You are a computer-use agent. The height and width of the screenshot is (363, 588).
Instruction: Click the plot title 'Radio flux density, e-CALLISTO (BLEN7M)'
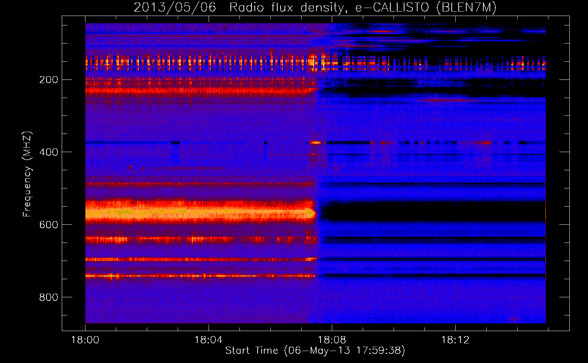point(363,7)
